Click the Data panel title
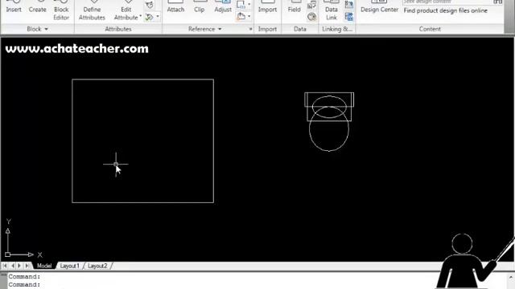 click(x=300, y=29)
